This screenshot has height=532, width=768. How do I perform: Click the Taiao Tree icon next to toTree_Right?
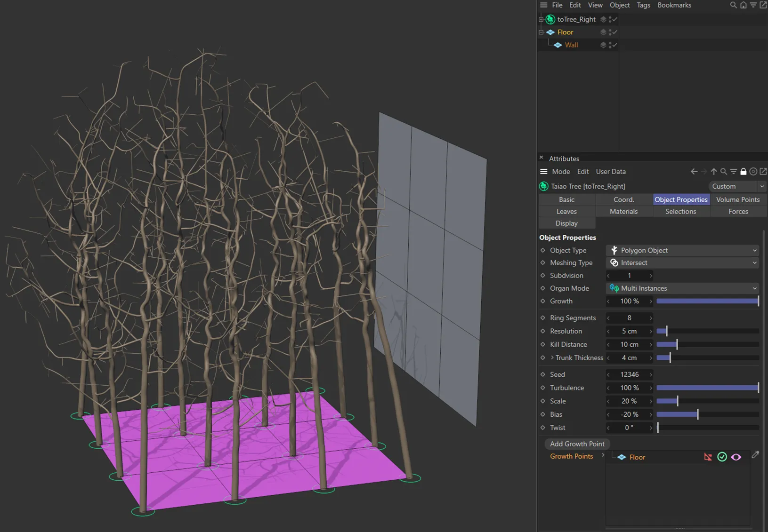550,19
